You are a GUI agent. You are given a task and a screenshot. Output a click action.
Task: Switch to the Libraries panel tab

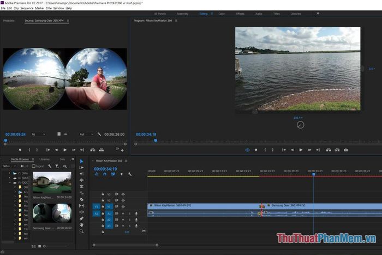[45, 159]
